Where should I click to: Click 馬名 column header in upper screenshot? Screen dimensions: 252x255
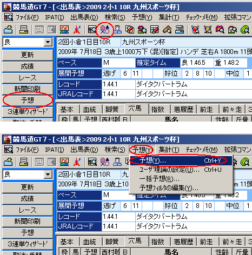[171, 119]
